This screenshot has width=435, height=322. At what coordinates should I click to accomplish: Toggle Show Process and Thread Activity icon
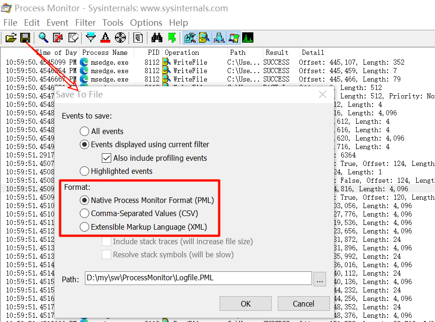click(233, 37)
